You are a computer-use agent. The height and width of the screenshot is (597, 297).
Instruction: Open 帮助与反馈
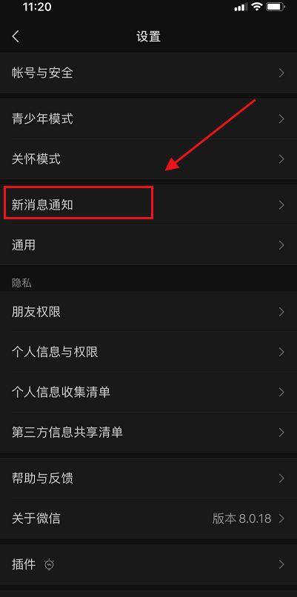[x=148, y=478]
